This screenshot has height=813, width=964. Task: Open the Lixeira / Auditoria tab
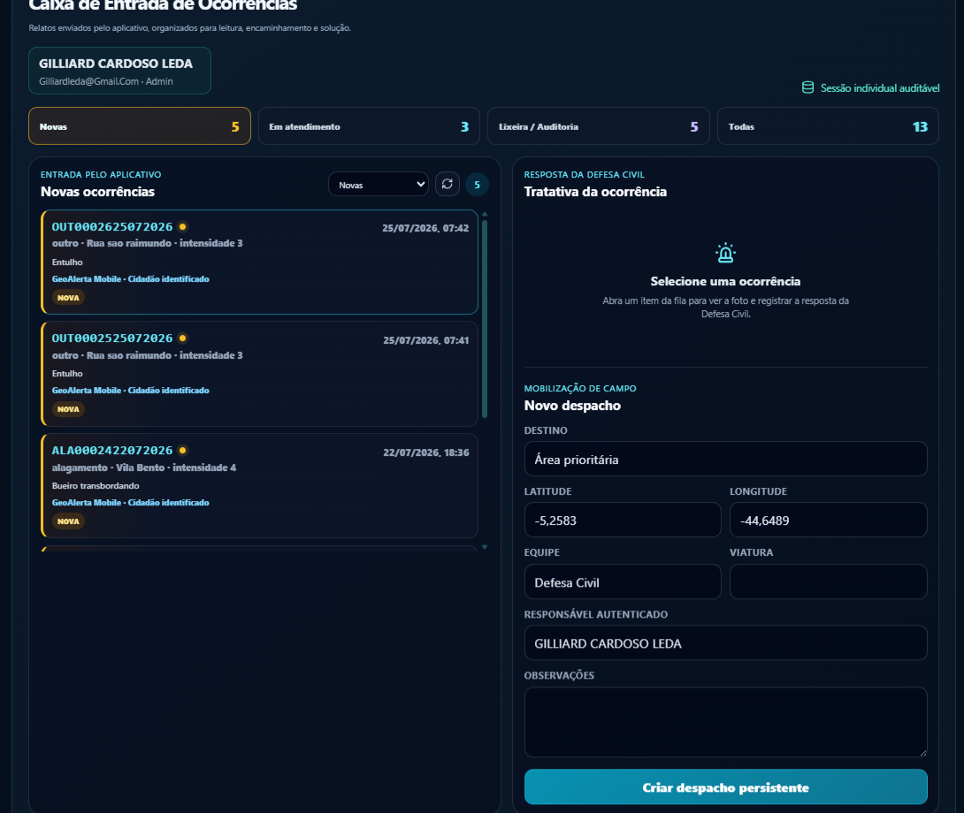click(x=598, y=126)
